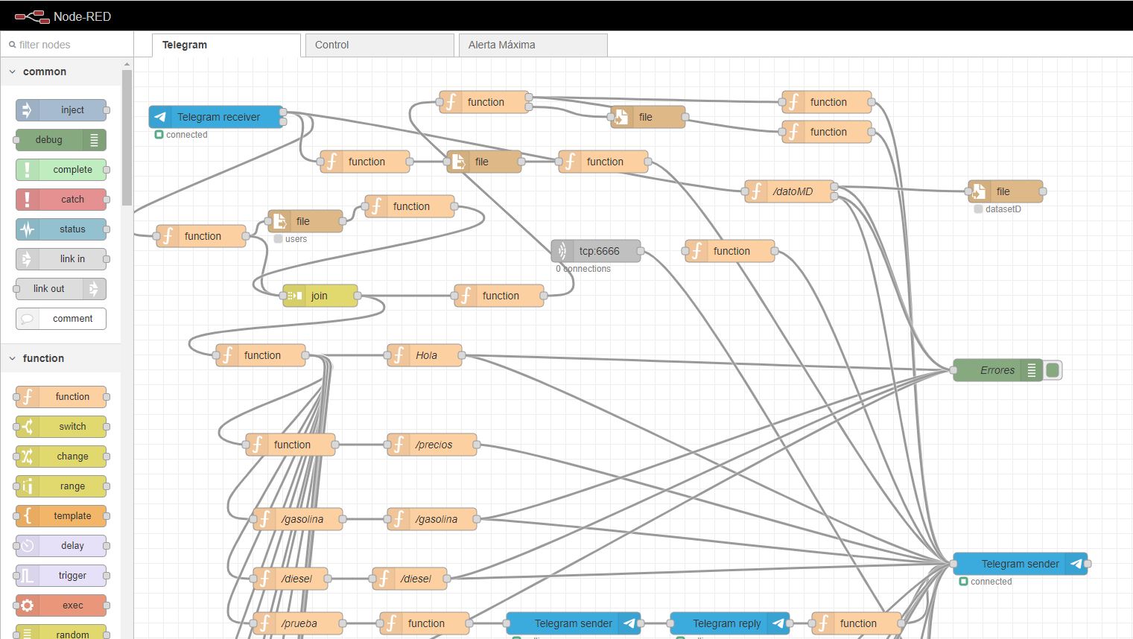Select the datasetD file node
This screenshot has height=639, width=1133.
(1006, 191)
